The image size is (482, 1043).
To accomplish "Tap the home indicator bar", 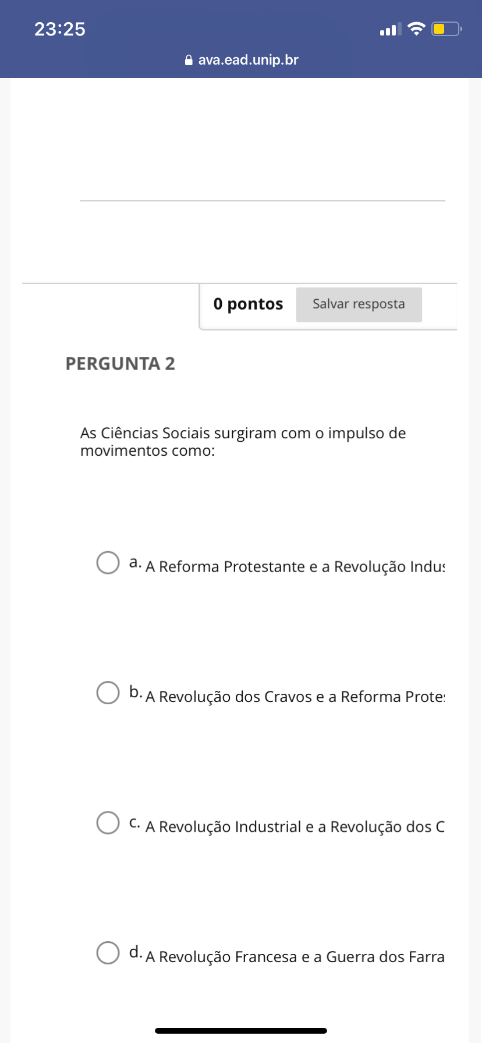I will (241, 1031).
